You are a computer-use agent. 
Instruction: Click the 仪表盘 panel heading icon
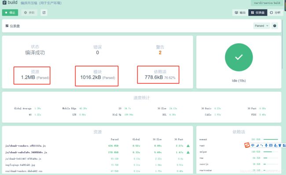tap(7, 26)
